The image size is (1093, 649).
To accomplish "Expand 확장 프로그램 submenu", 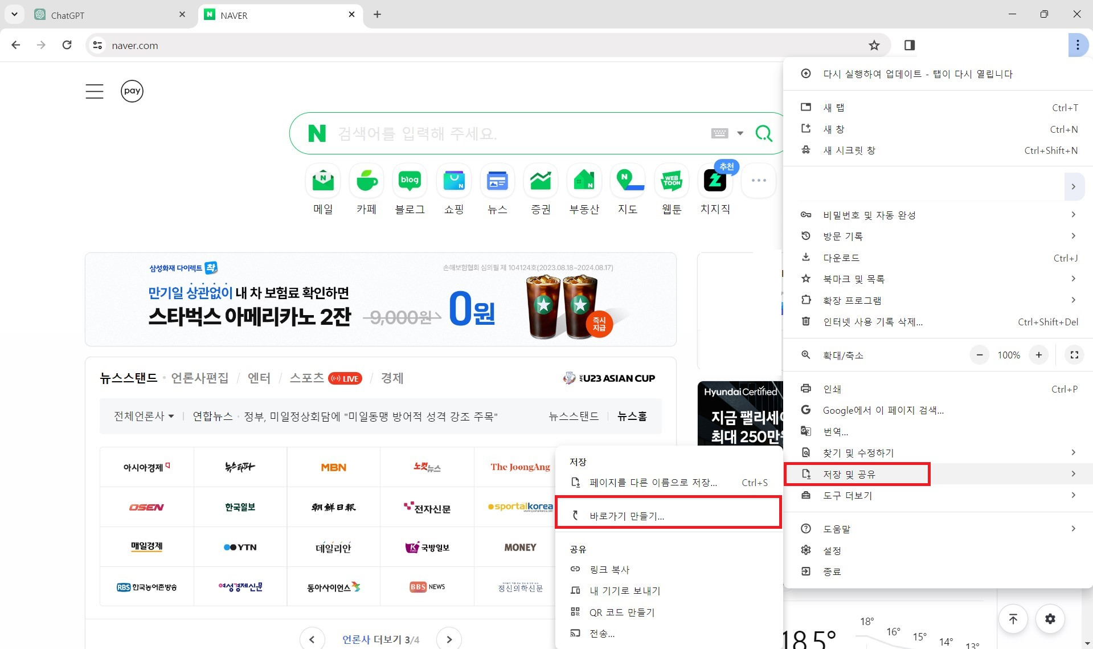I will 938,300.
